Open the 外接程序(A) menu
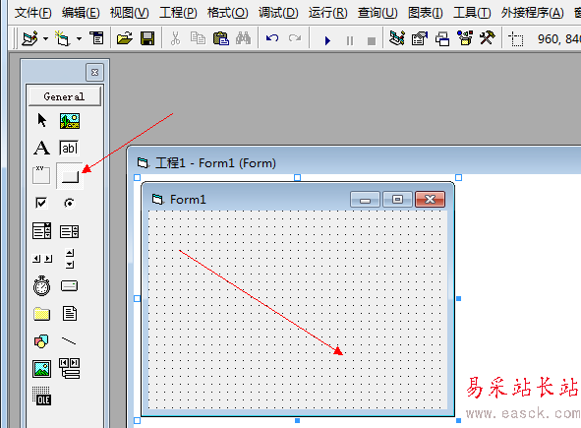 tap(533, 13)
